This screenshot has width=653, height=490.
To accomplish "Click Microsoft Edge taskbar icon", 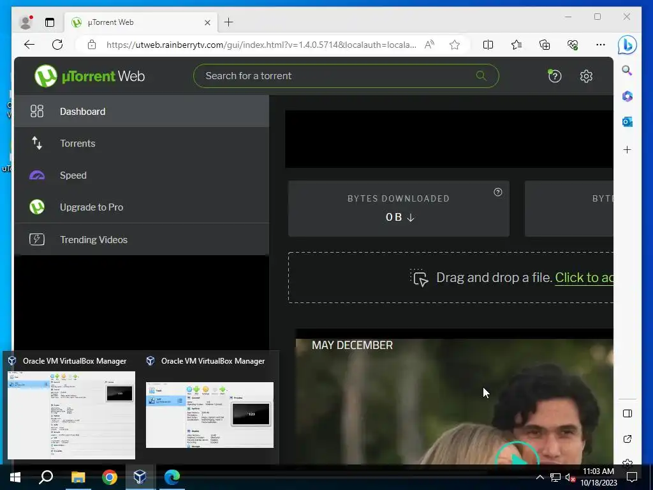I will coord(172,477).
